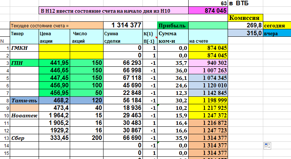Click the price cell 447,45

point(54,78)
